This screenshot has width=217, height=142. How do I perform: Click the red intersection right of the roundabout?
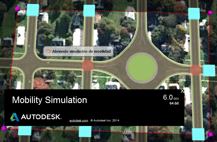196,70
